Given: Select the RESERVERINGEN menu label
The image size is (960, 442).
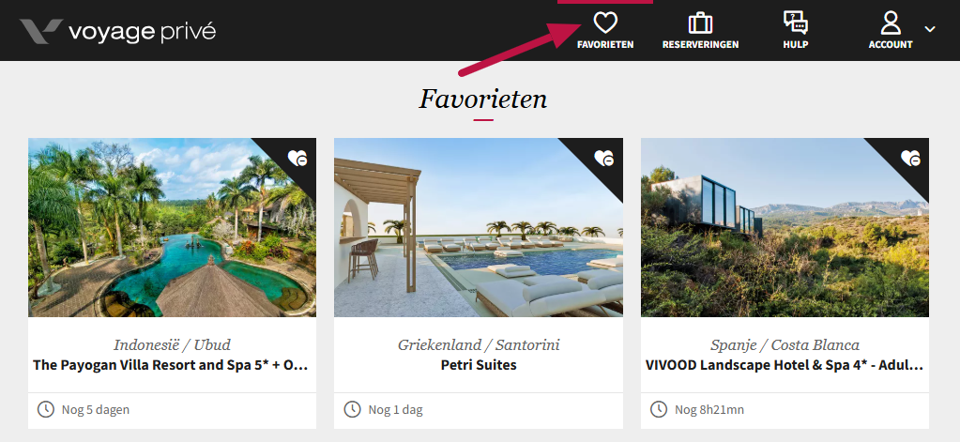Looking at the screenshot, I should (700, 45).
